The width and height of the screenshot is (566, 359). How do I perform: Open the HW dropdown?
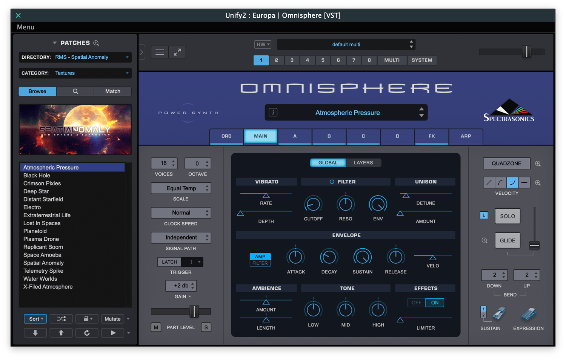click(263, 44)
